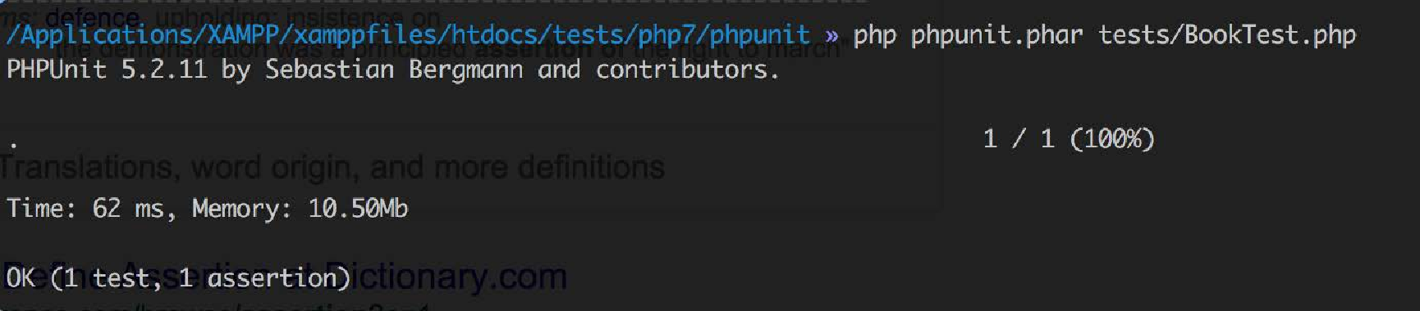
Task: Click the PHPUnit 5.2.11 version text
Action: pyautogui.click(x=107, y=70)
